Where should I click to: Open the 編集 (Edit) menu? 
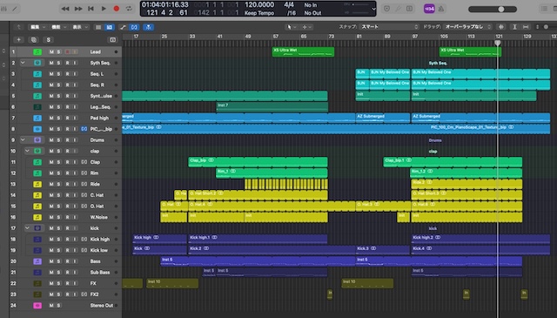37,27
